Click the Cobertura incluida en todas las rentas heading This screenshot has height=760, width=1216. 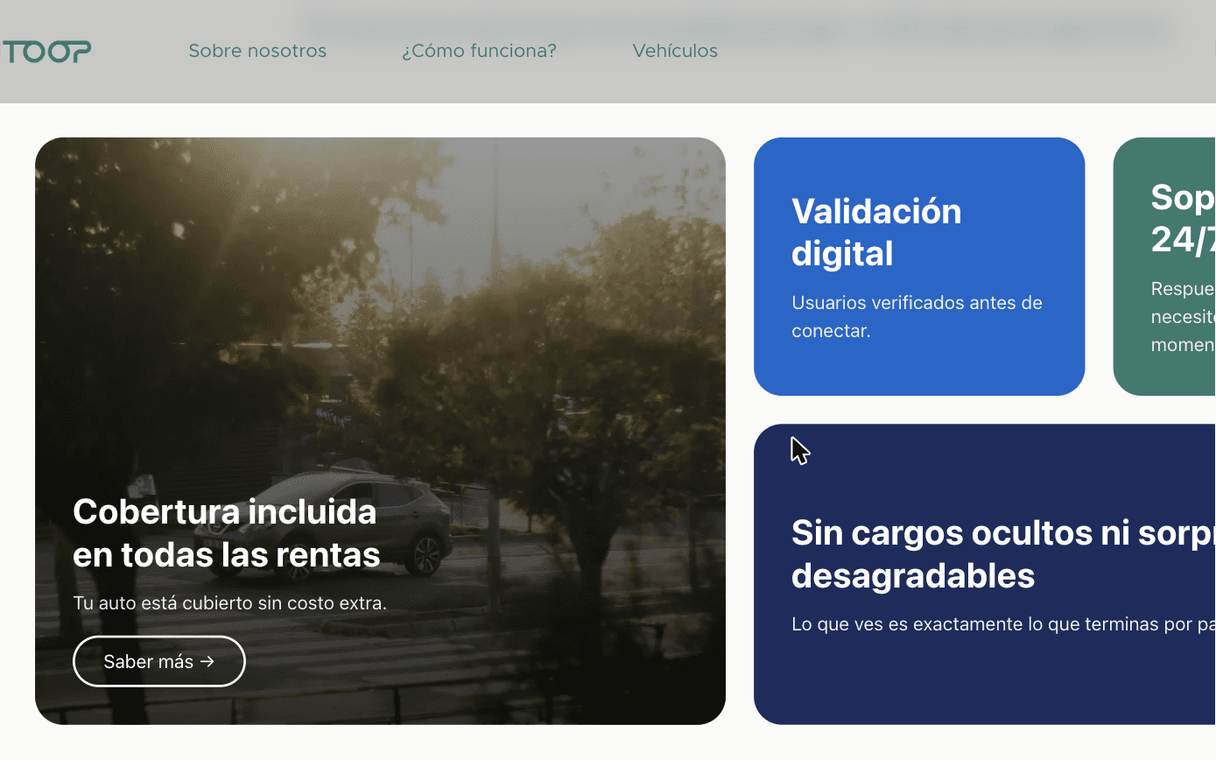point(227,532)
